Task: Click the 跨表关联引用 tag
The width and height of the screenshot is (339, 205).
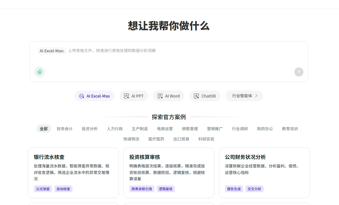Action: (x=142, y=189)
